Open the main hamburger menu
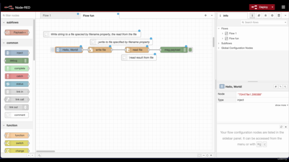This screenshot has height=162, width=289. 283,7
